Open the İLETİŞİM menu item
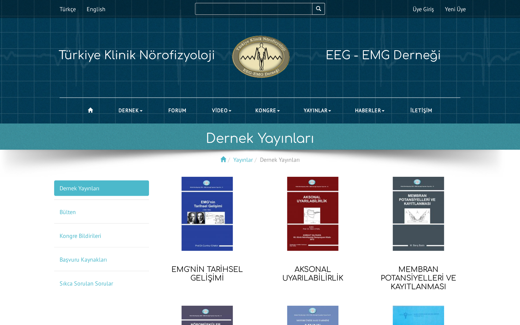This screenshot has height=325, width=520. (421, 110)
